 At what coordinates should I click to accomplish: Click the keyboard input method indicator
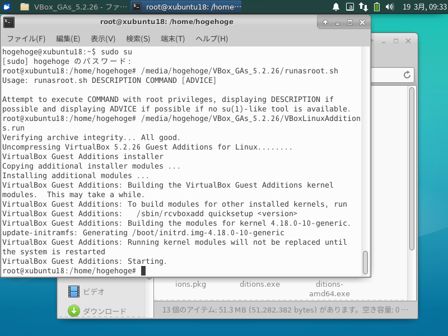tap(349, 7)
